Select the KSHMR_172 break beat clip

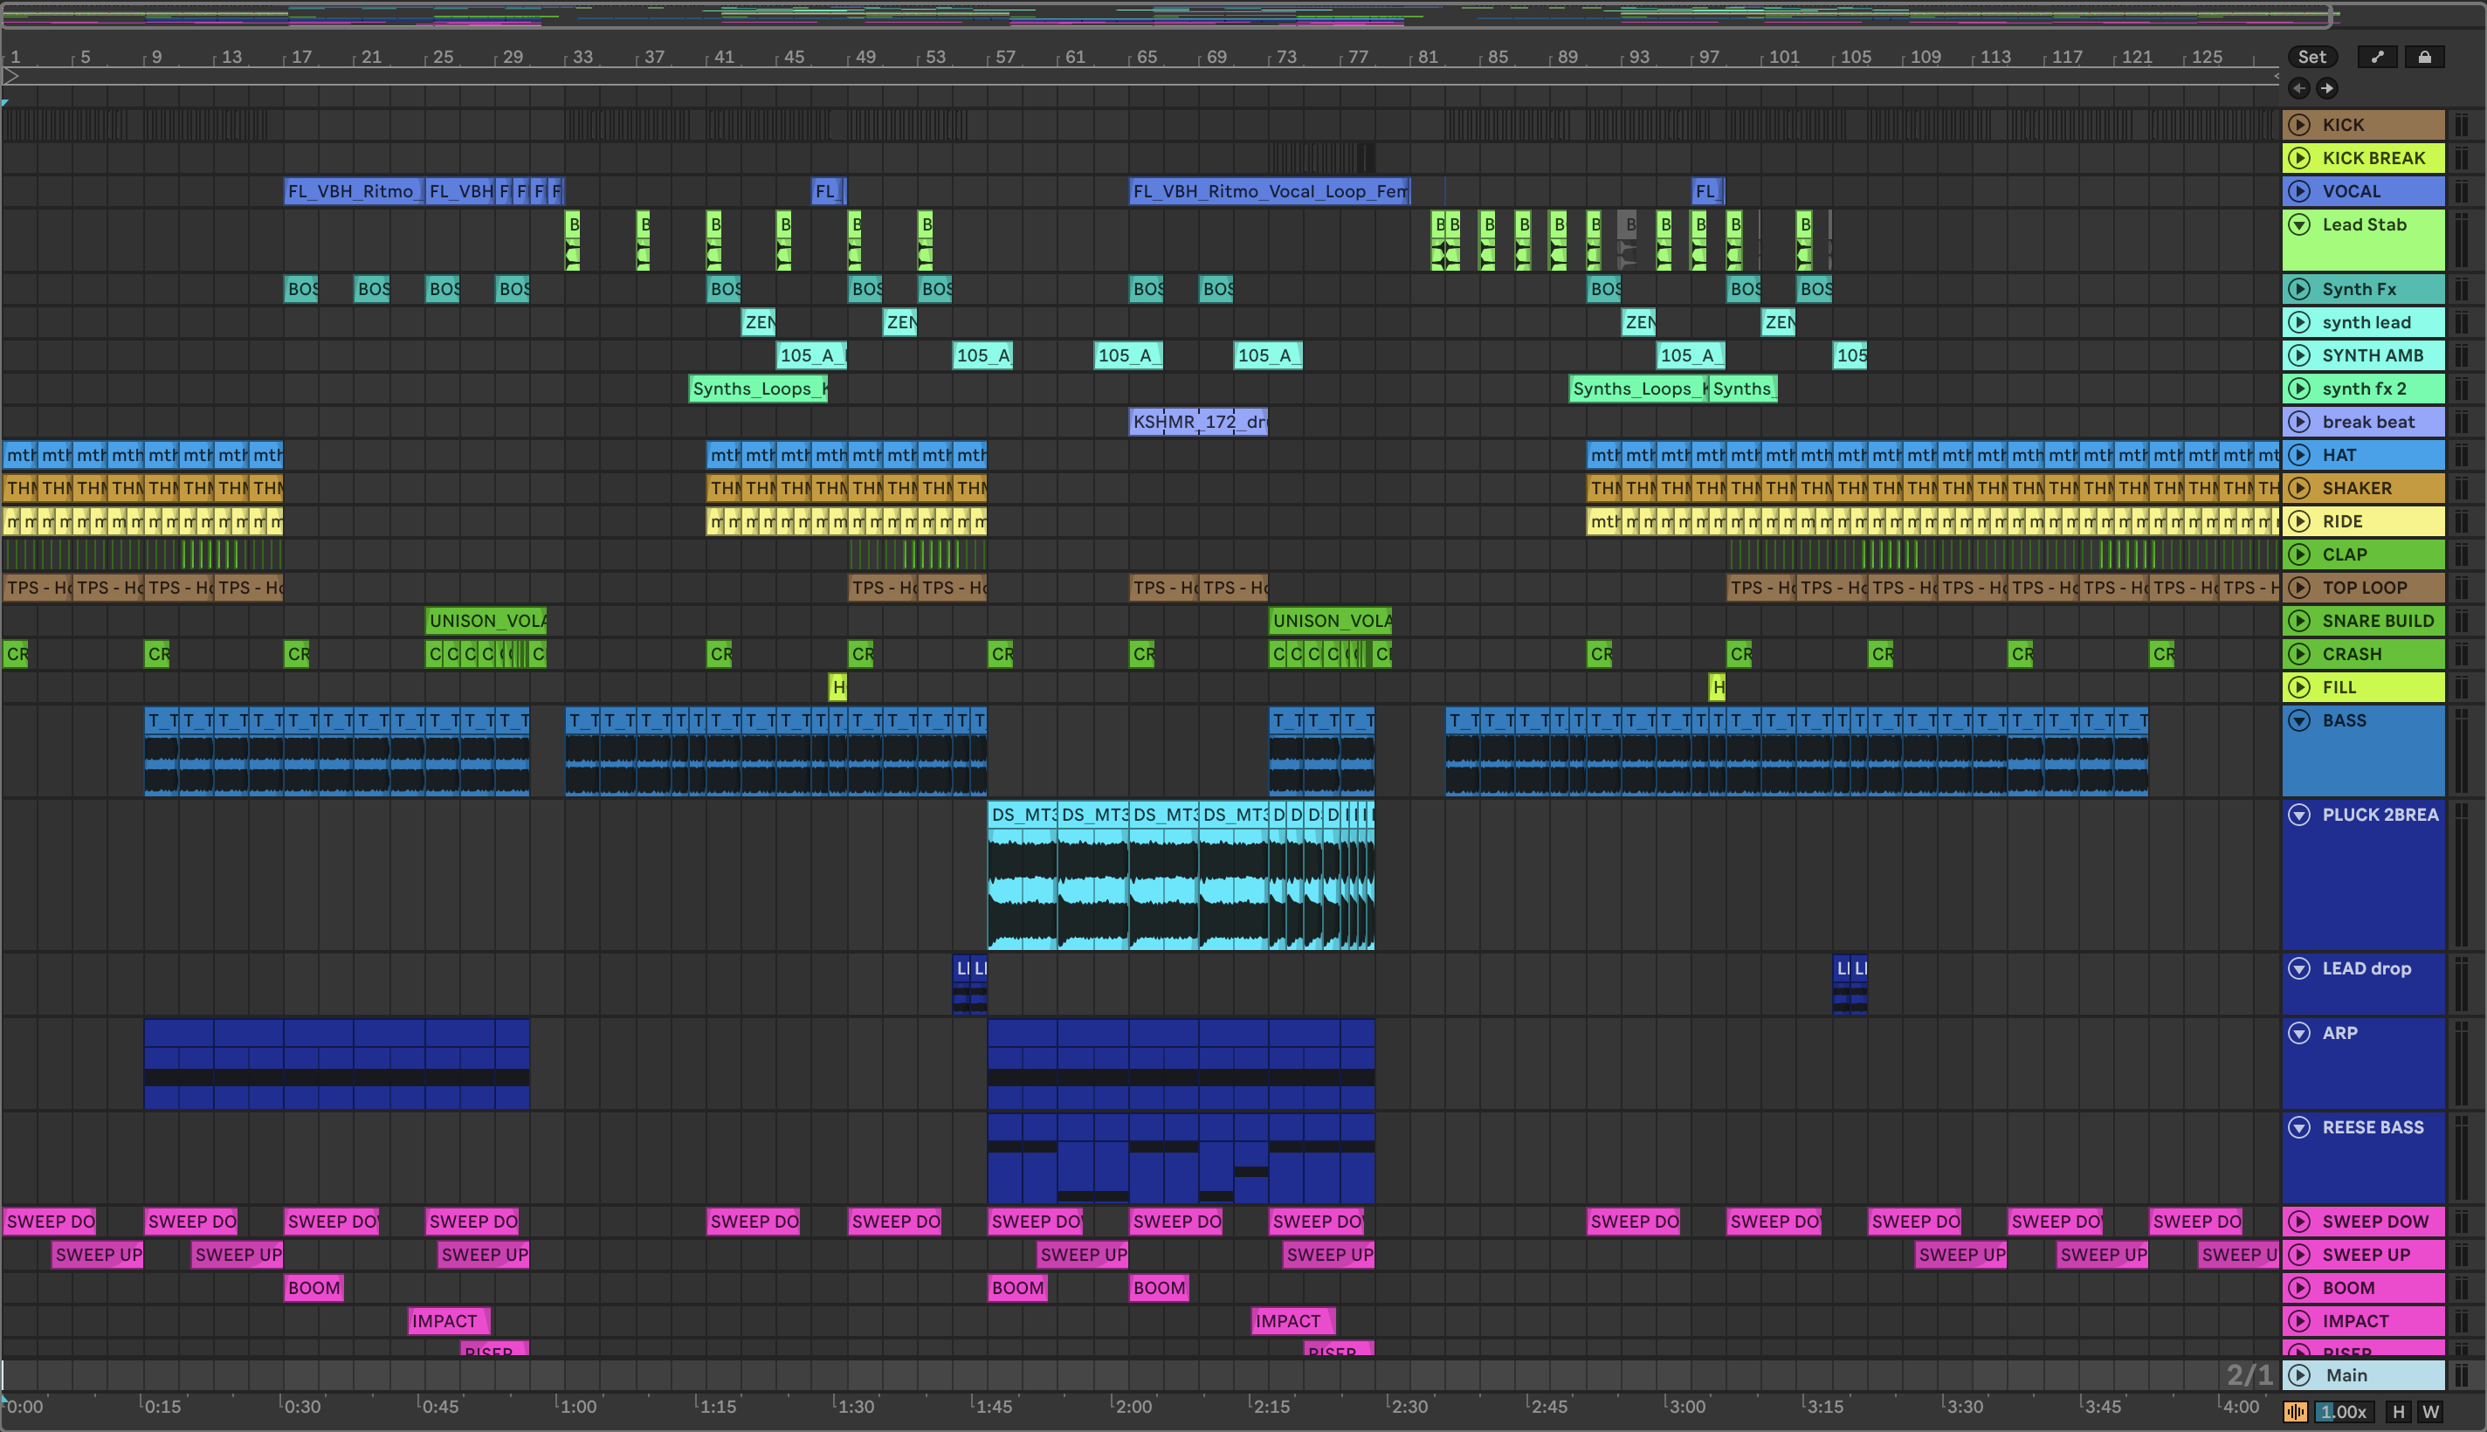(1198, 422)
